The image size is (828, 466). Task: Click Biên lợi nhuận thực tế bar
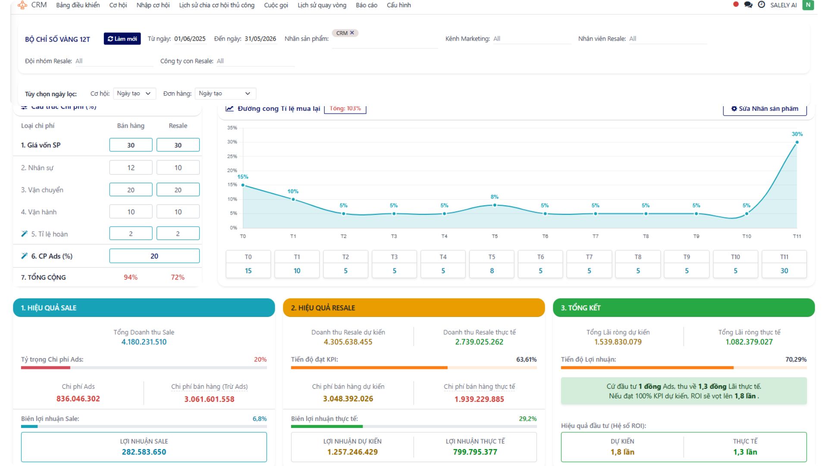[414, 426]
